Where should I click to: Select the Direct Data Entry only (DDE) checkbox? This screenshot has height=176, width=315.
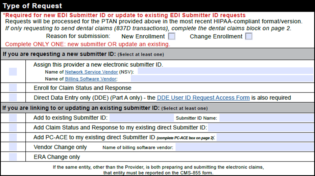(x=13, y=98)
